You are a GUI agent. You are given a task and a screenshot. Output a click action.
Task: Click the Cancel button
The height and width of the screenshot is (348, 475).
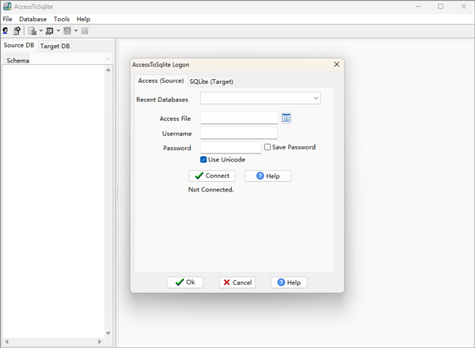tap(237, 282)
